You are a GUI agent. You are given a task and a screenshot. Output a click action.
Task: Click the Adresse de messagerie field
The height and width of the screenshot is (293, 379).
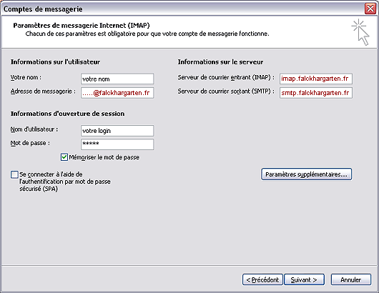[x=117, y=93]
